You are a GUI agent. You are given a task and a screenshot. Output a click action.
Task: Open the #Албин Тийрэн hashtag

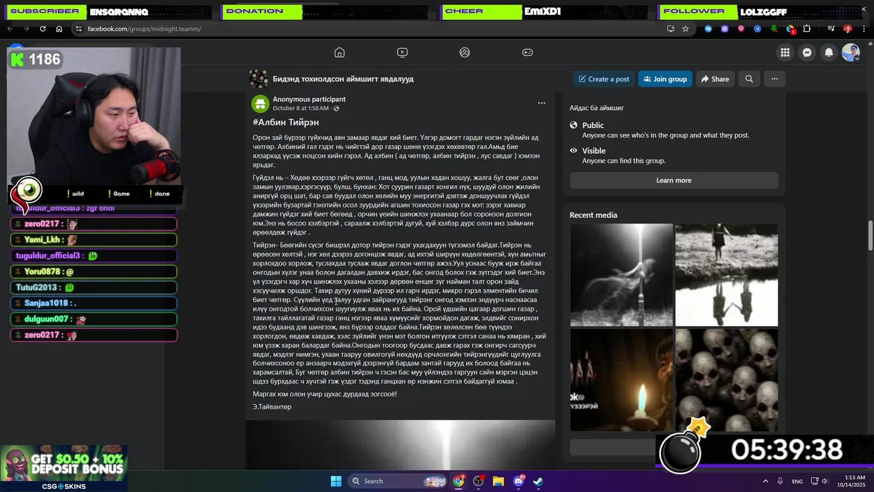coord(285,122)
